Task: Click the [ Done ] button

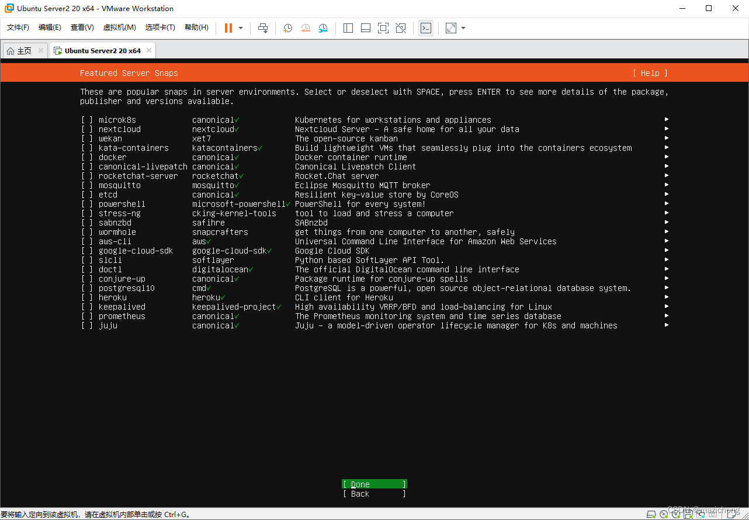Action: tap(374, 484)
